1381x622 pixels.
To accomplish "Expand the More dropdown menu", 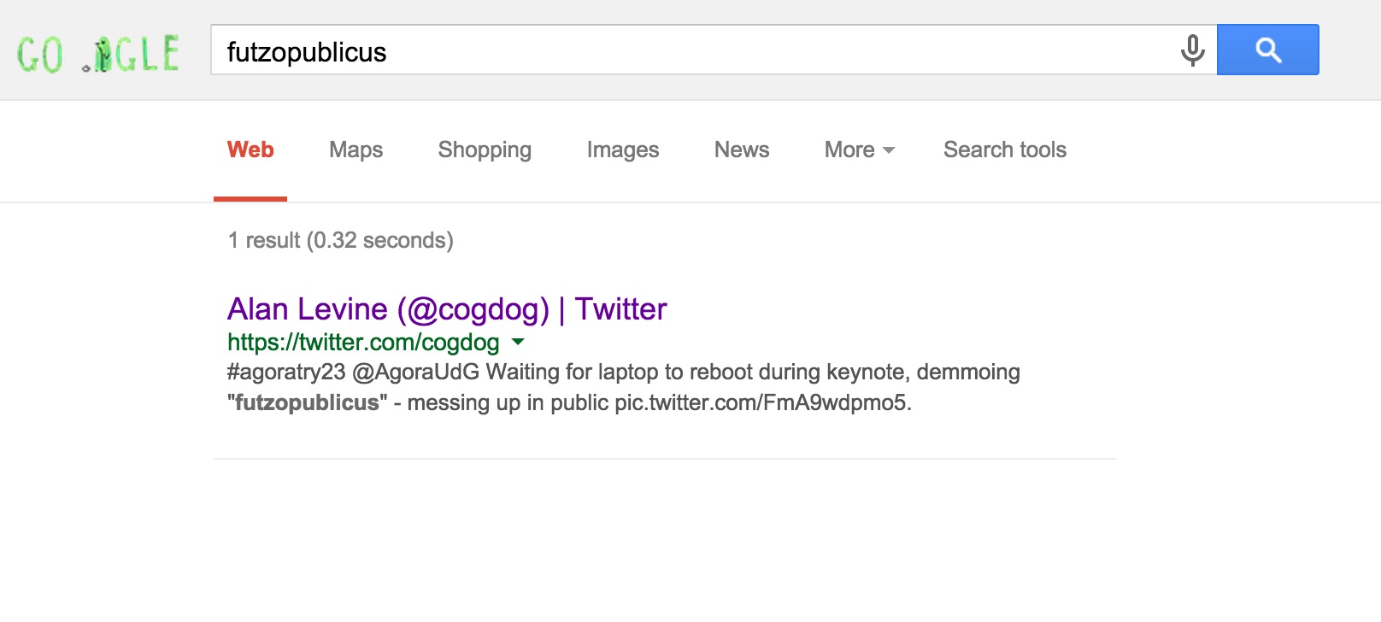I will tap(859, 150).
